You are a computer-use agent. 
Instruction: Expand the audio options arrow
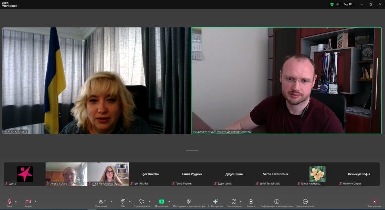click(x=16, y=201)
